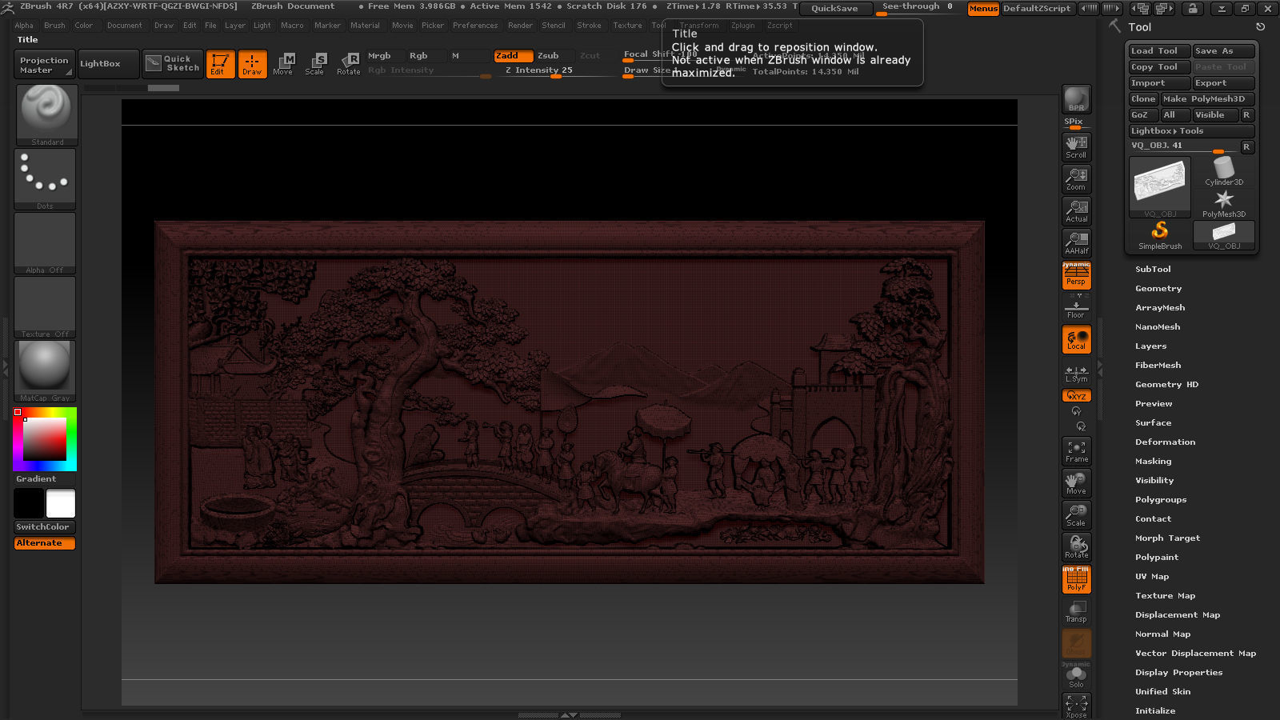
Task: Expand the Polygroups subpalette
Action: point(1161,500)
